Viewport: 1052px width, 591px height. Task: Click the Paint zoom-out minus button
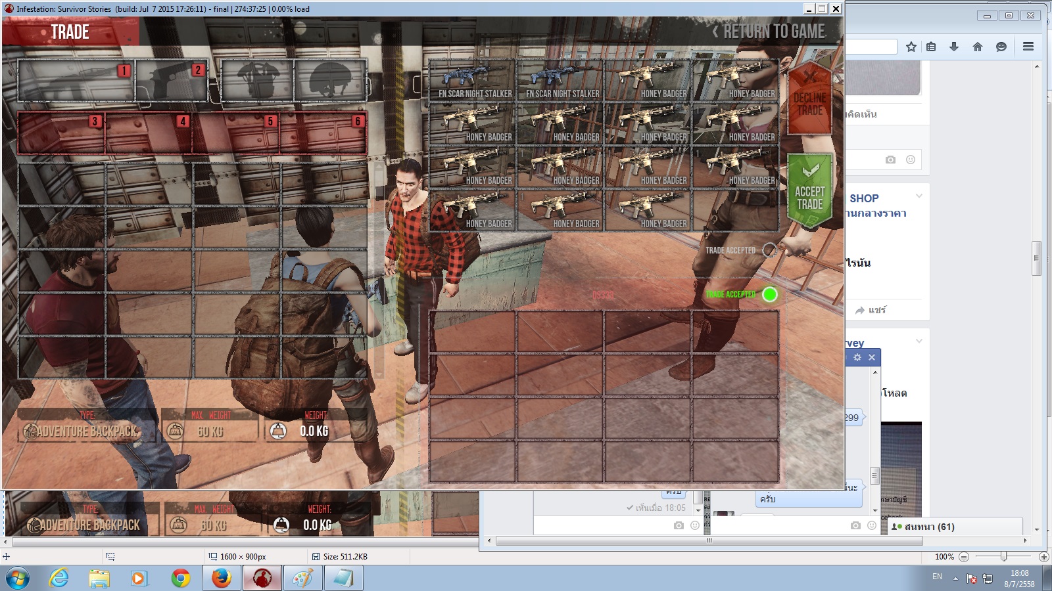click(x=964, y=557)
